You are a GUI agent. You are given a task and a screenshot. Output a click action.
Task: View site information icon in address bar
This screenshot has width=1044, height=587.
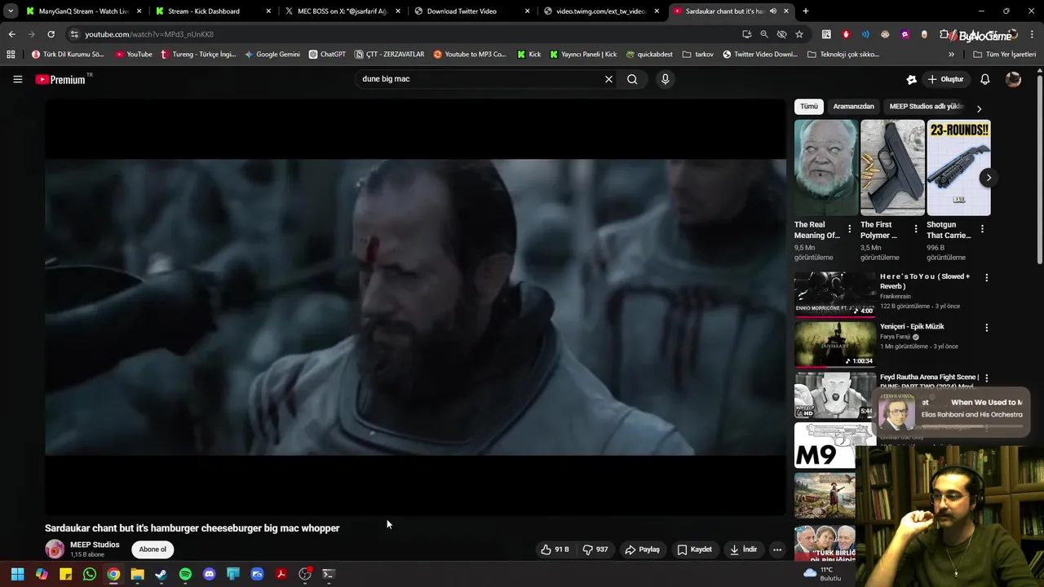click(74, 34)
